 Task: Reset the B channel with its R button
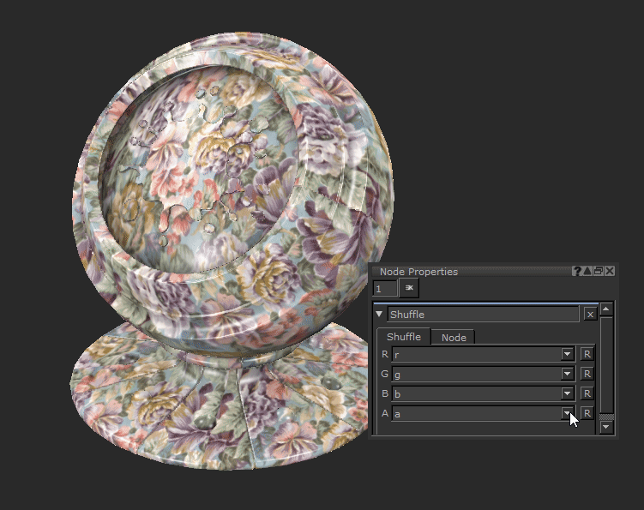click(x=587, y=393)
